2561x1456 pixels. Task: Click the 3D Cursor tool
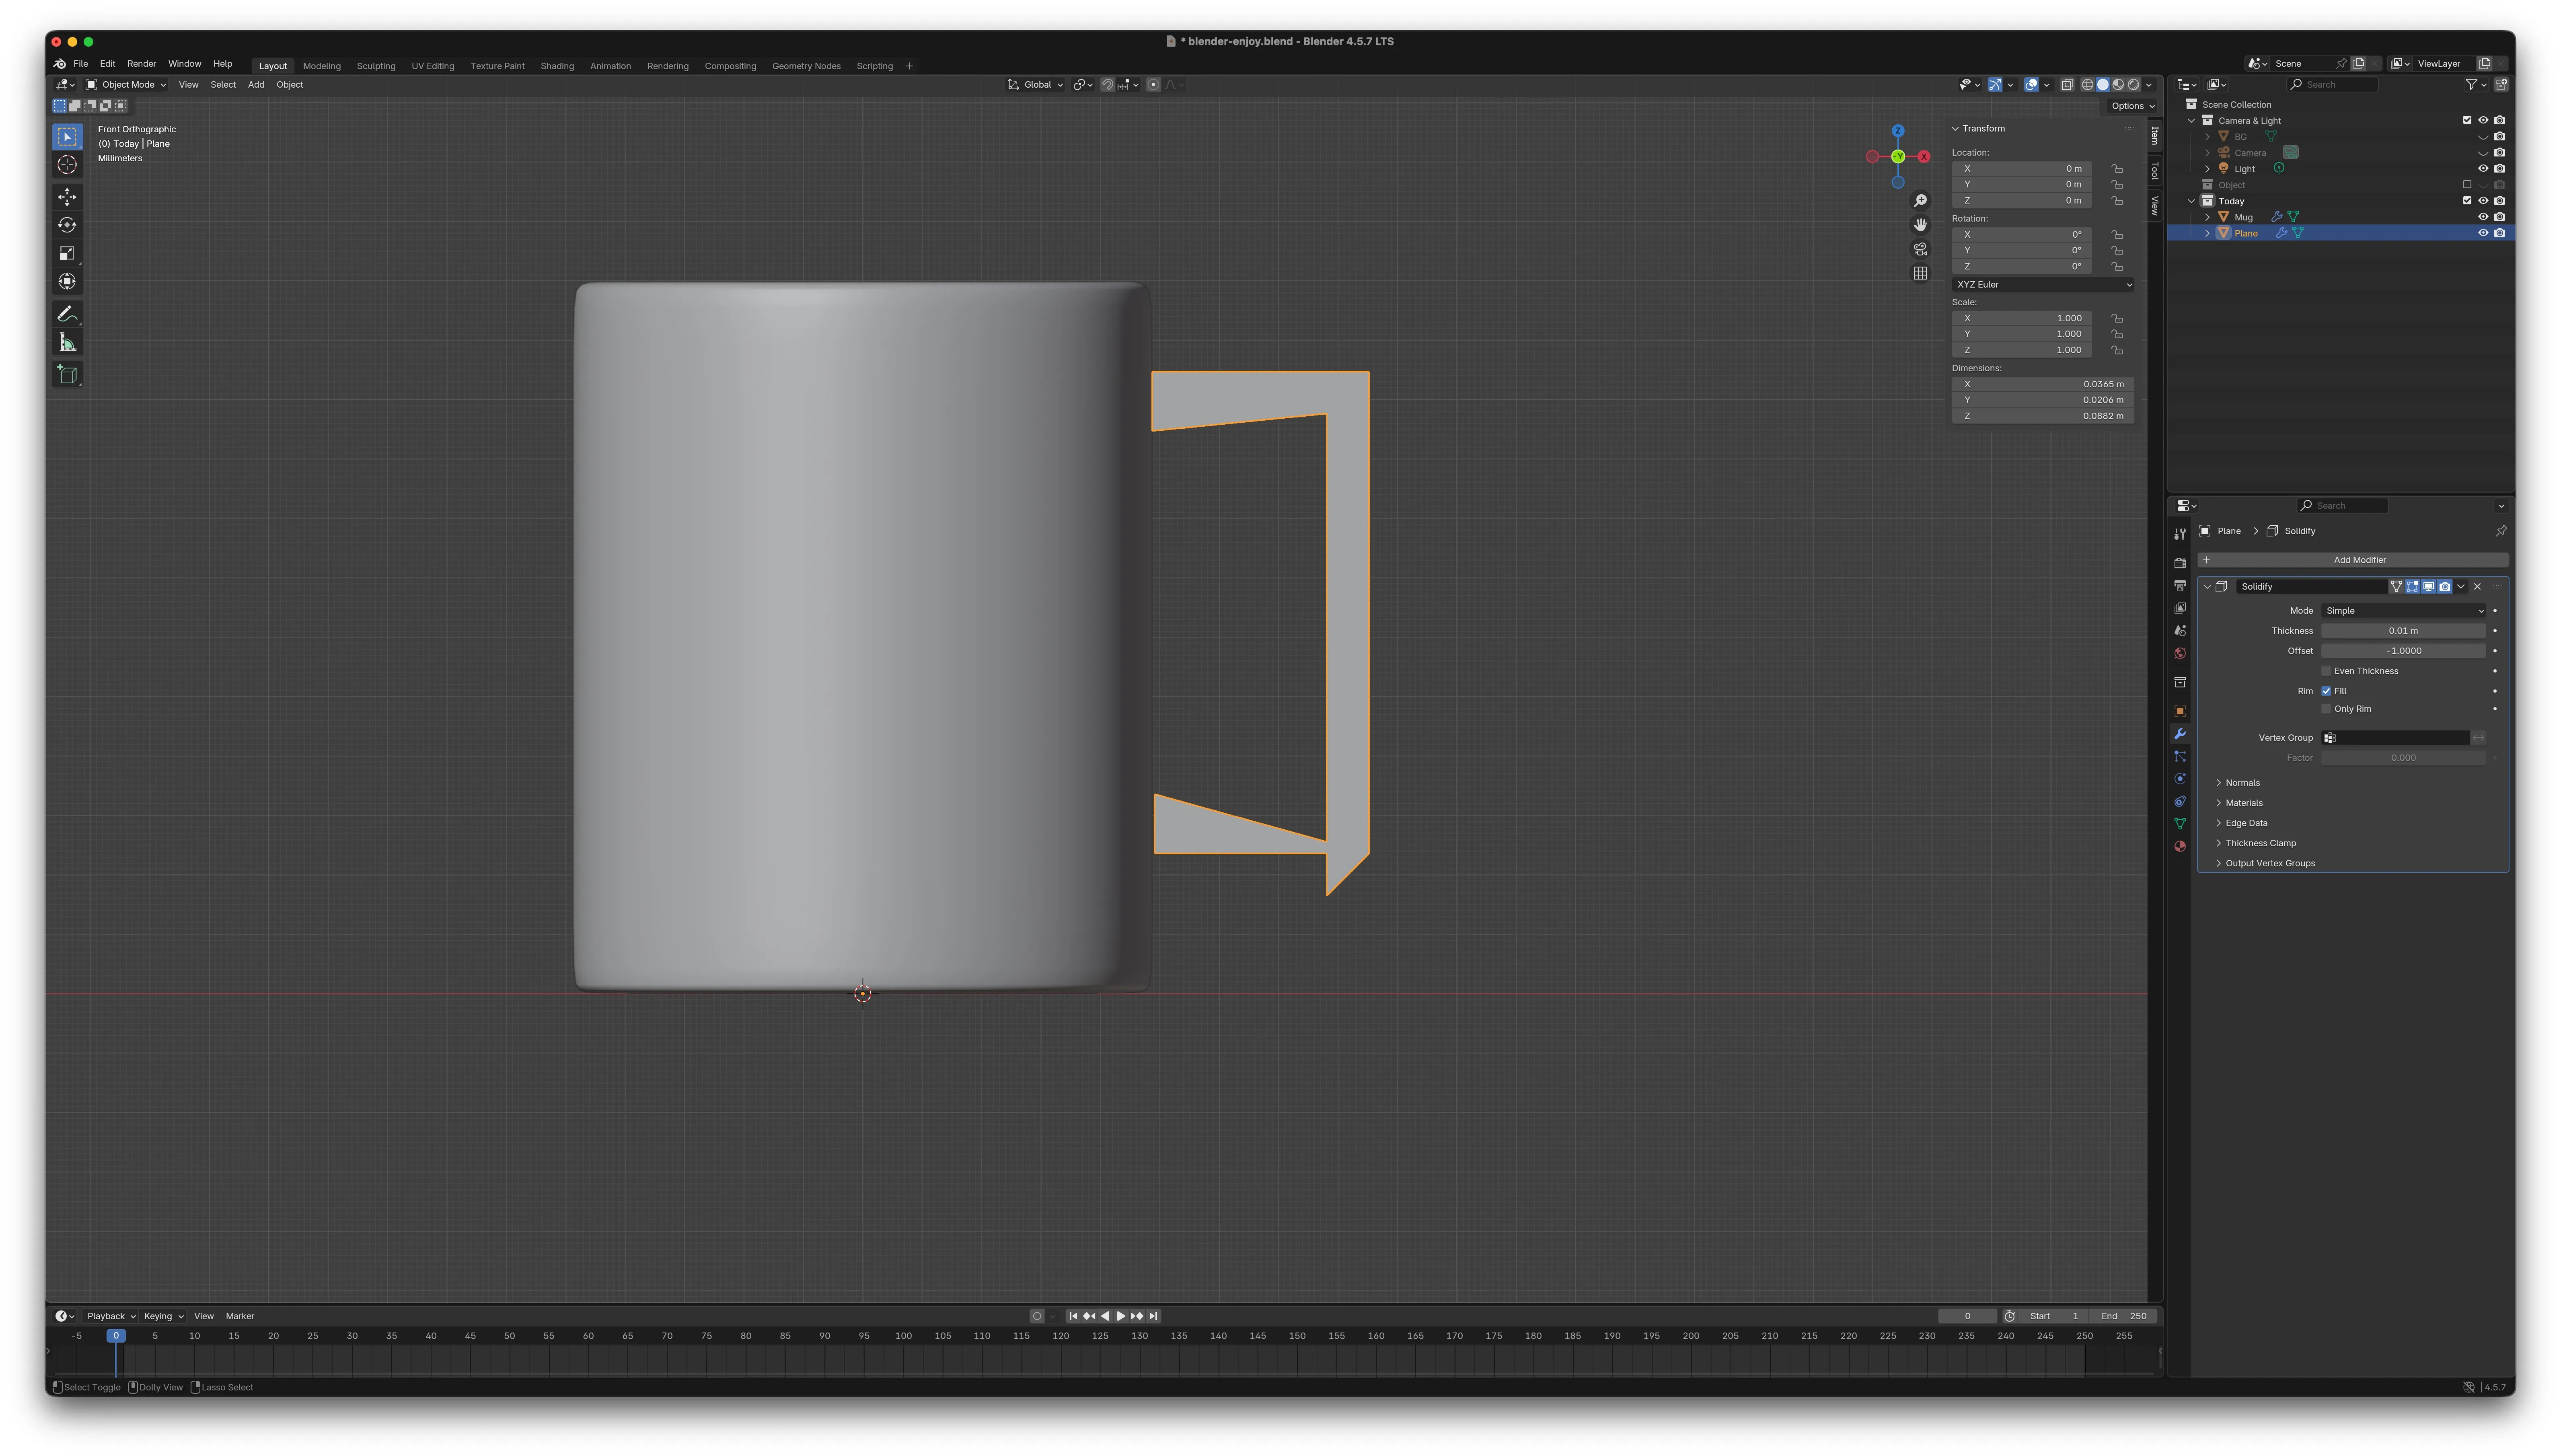click(67, 165)
